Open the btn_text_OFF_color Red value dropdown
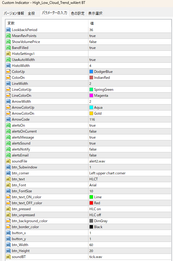This screenshot has width=173, height=261. tap(130, 203)
